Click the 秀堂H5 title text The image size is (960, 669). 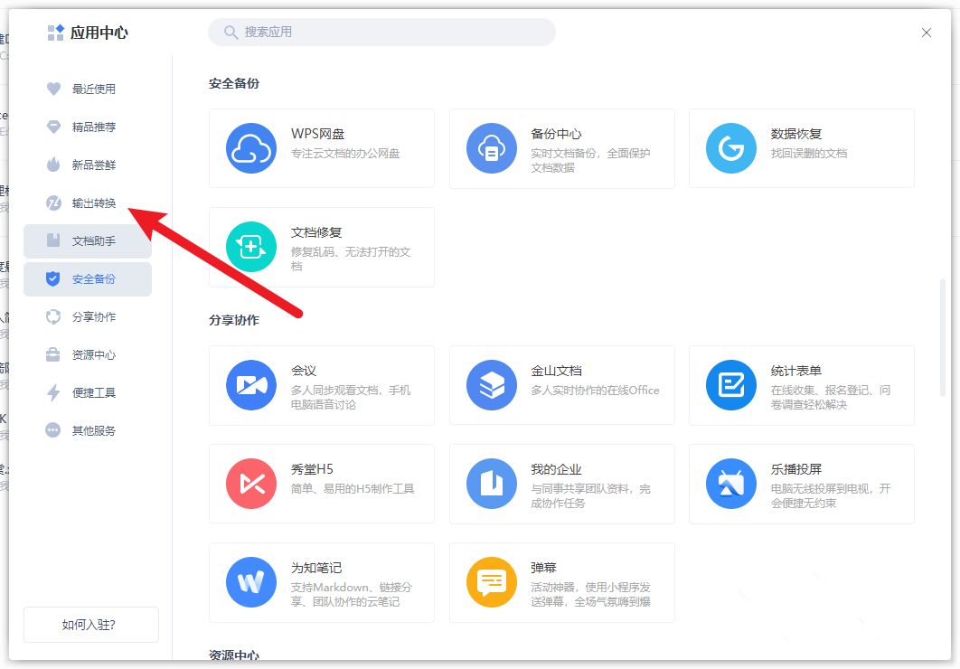312,469
